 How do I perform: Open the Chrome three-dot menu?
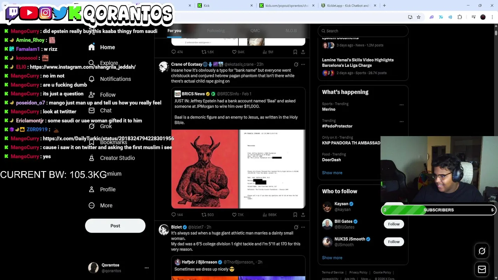[492, 17]
